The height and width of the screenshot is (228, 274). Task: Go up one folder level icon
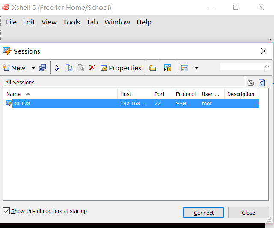point(250,83)
